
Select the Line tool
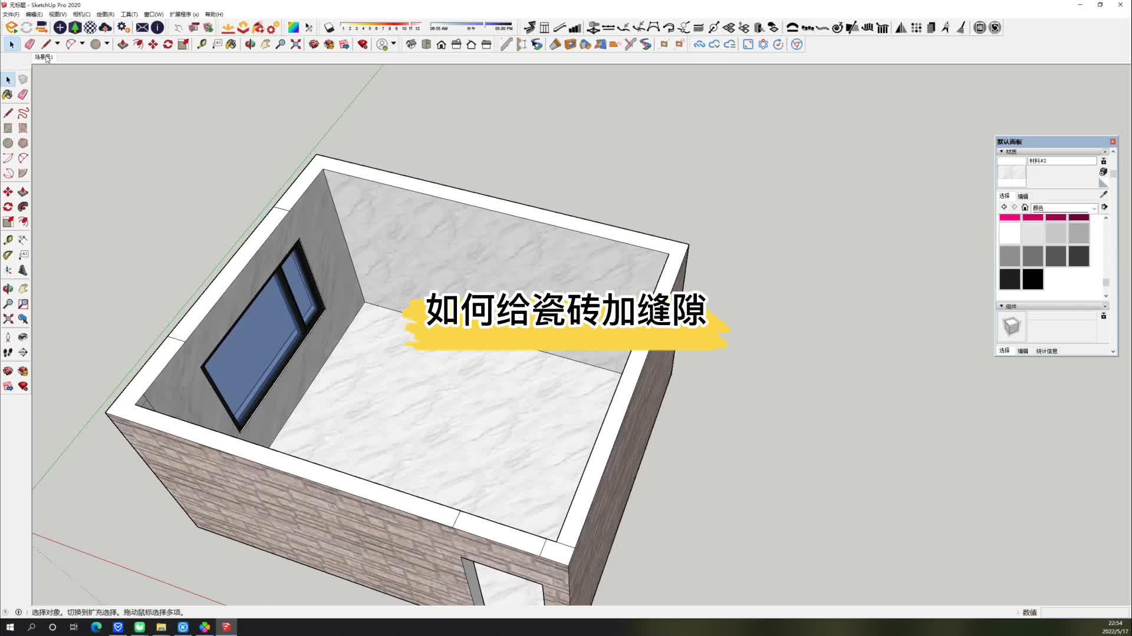[x=8, y=113]
